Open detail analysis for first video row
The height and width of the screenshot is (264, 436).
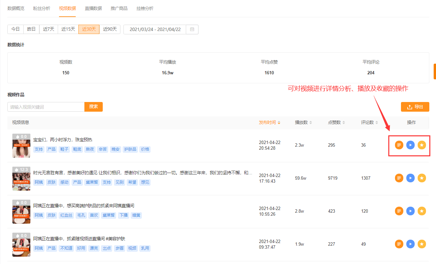pyautogui.click(x=399, y=145)
